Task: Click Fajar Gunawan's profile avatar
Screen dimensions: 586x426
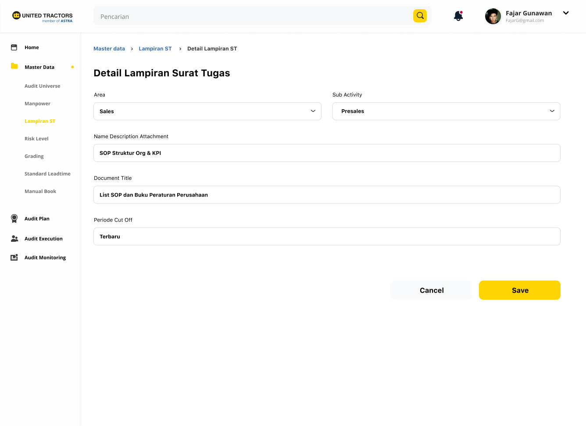Action: point(493,16)
